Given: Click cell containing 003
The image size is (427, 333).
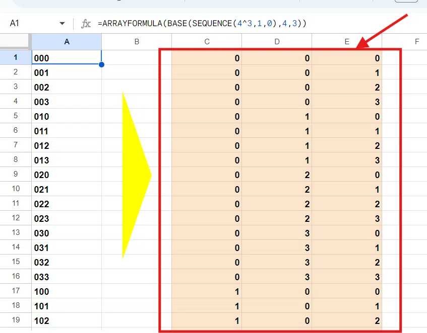Looking at the screenshot, I should 67,102.
